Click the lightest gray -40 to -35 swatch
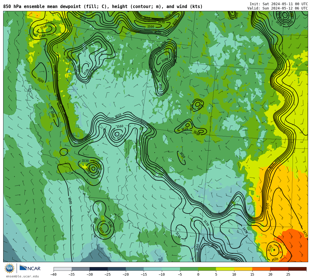 (63, 269)
